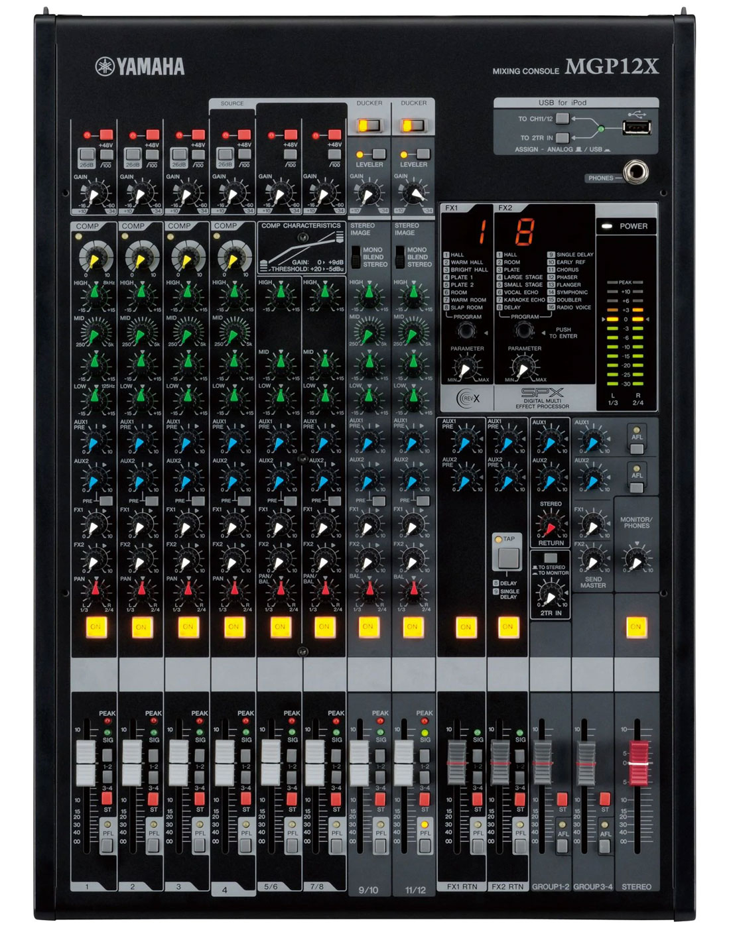The image size is (729, 928).
Task: Toggle the AUX1 master AFL button
Action: coord(637,449)
